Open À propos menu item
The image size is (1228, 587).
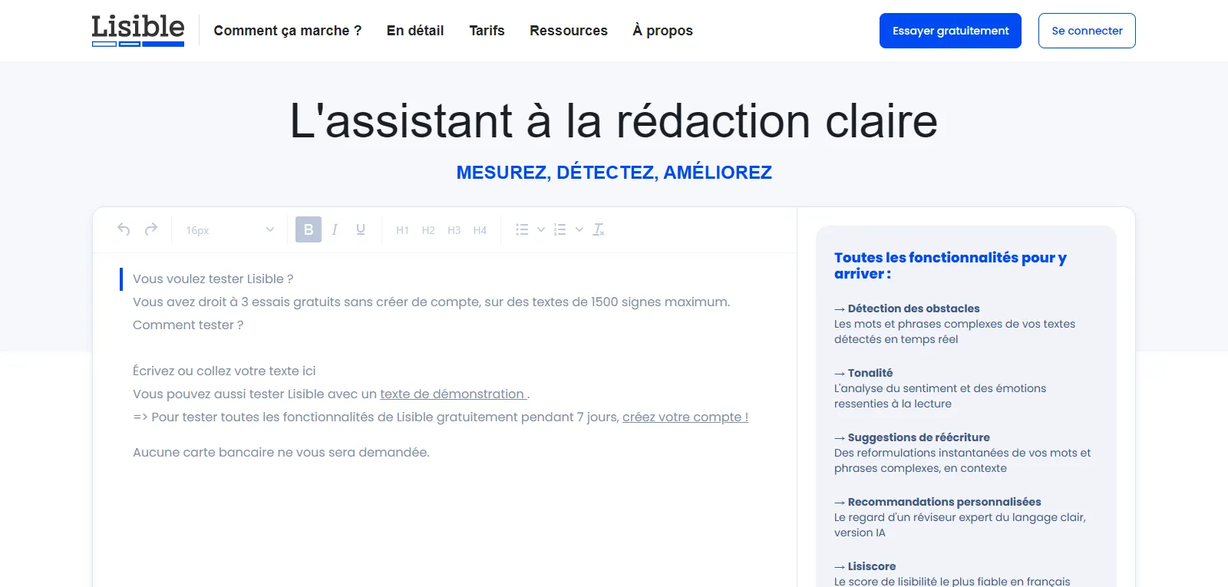[662, 31]
